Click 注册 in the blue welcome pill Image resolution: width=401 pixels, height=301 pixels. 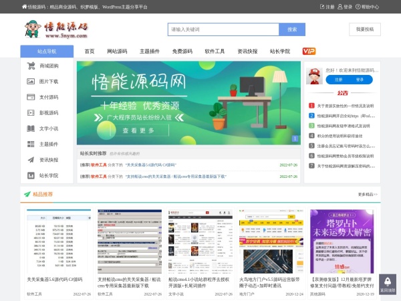click(x=338, y=80)
